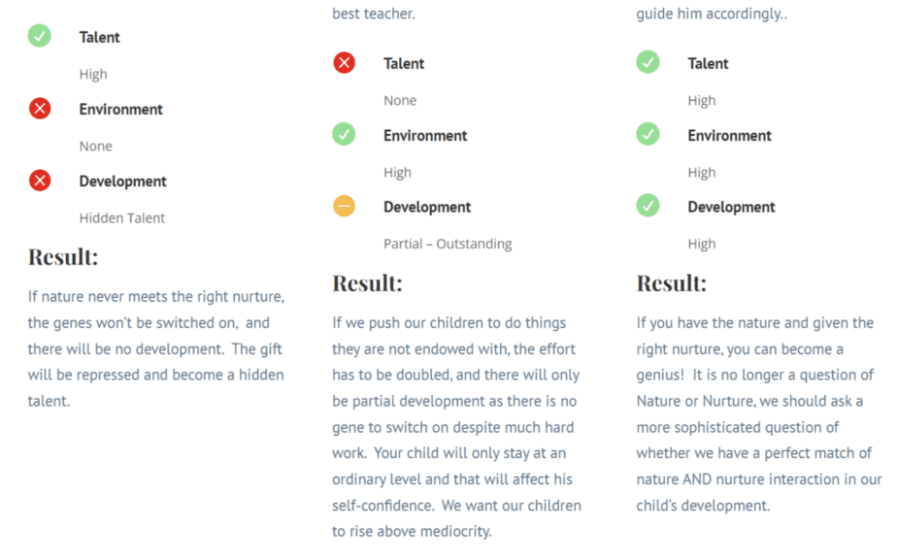Click the third column Result heading
Image resolution: width=897 pixels, height=559 pixels.
point(672,283)
